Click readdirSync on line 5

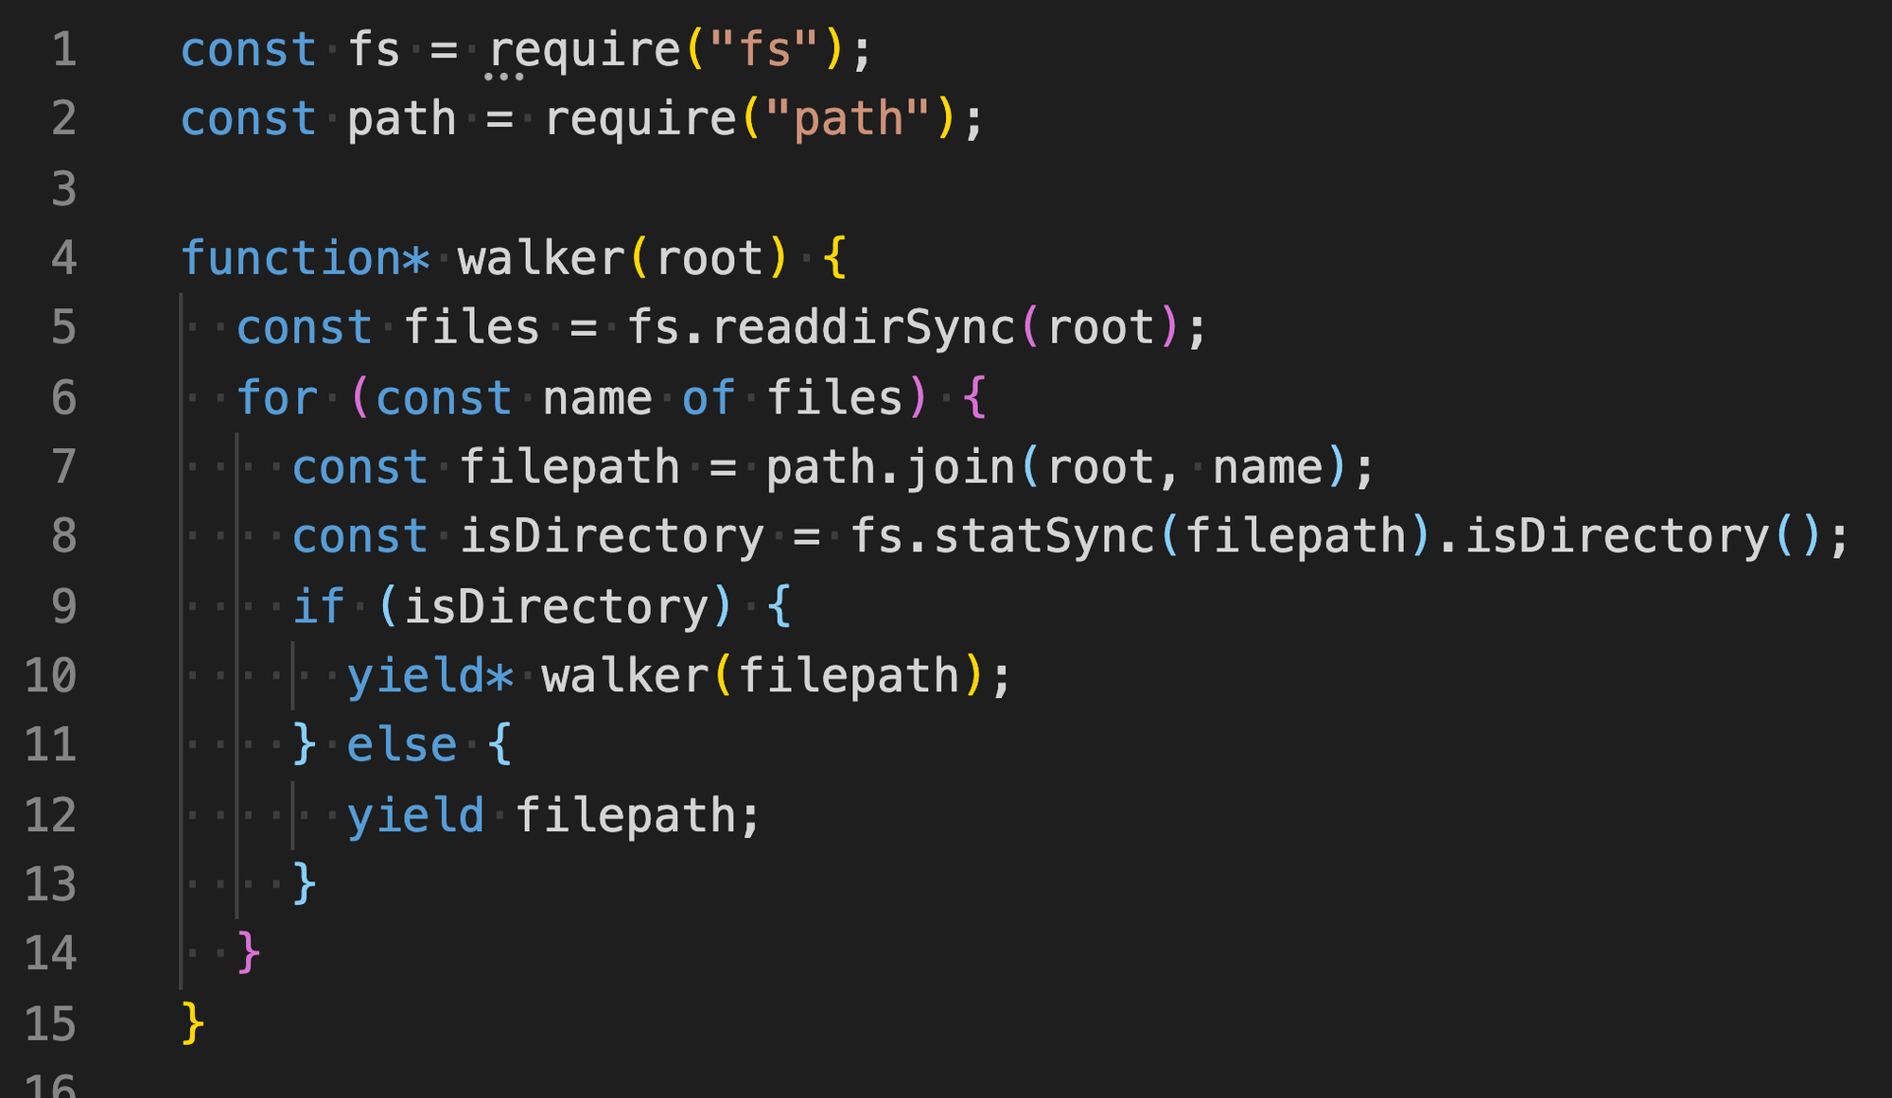pyautogui.click(x=863, y=327)
